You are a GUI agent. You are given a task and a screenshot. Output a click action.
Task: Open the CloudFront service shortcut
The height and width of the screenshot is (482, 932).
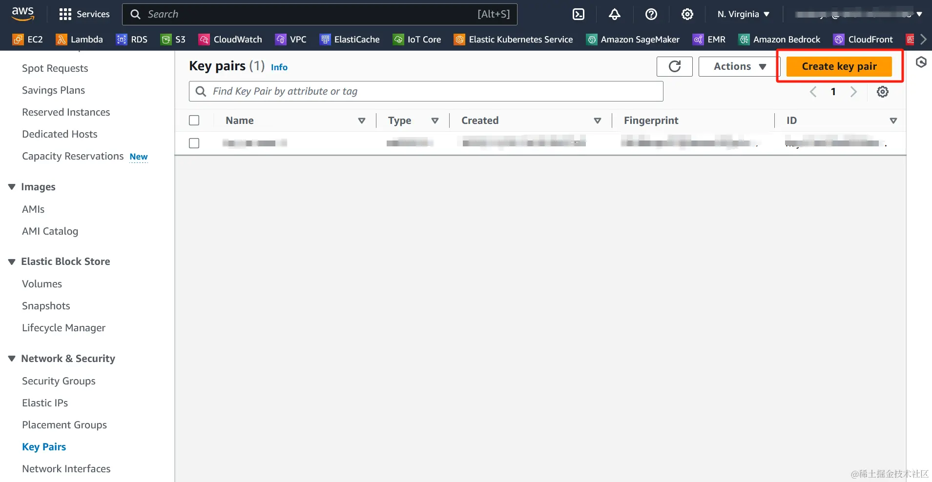(x=863, y=40)
